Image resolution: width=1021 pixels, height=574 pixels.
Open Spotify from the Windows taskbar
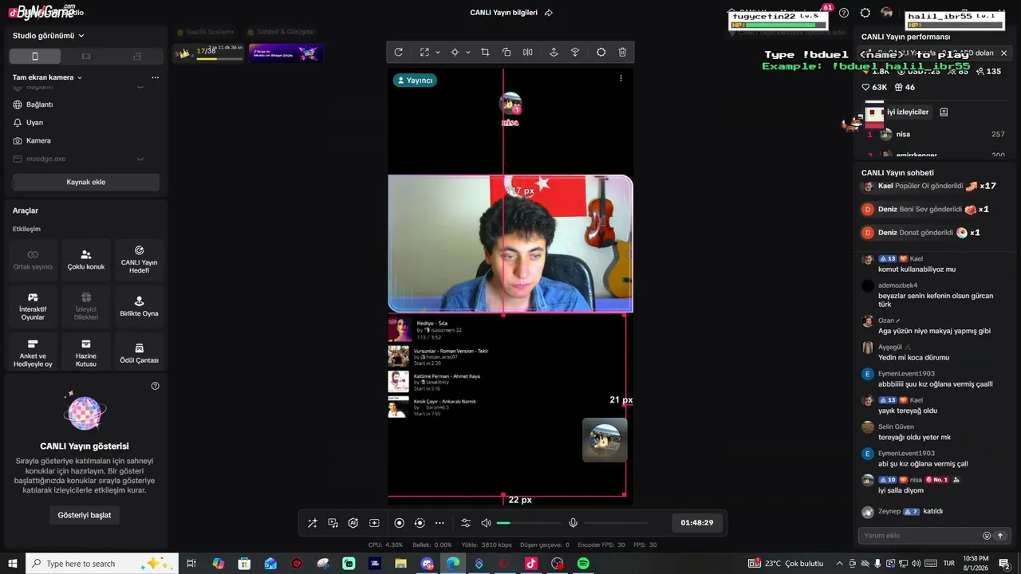click(x=583, y=564)
